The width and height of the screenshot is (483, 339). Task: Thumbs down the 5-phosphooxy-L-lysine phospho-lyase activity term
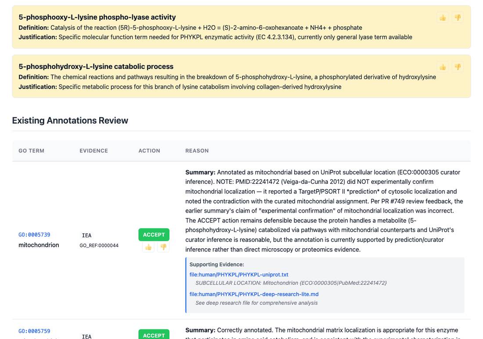(x=458, y=18)
